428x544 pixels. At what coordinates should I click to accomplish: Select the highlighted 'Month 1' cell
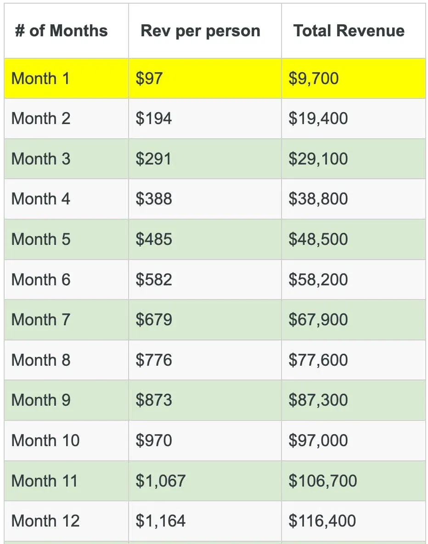pyautogui.click(x=66, y=79)
